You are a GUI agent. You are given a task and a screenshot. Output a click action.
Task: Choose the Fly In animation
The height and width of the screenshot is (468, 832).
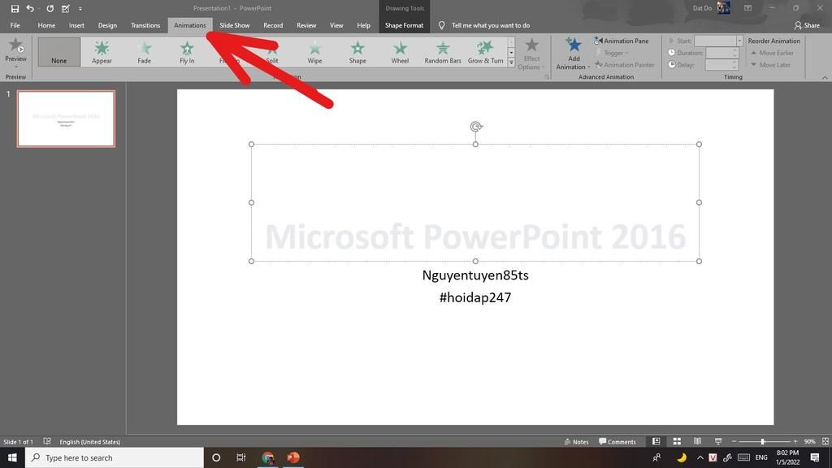point(187,53)
